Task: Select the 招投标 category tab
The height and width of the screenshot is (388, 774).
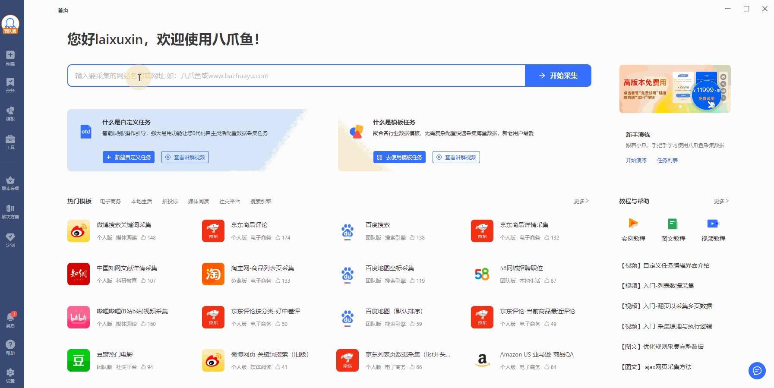Action: (170, 202)
